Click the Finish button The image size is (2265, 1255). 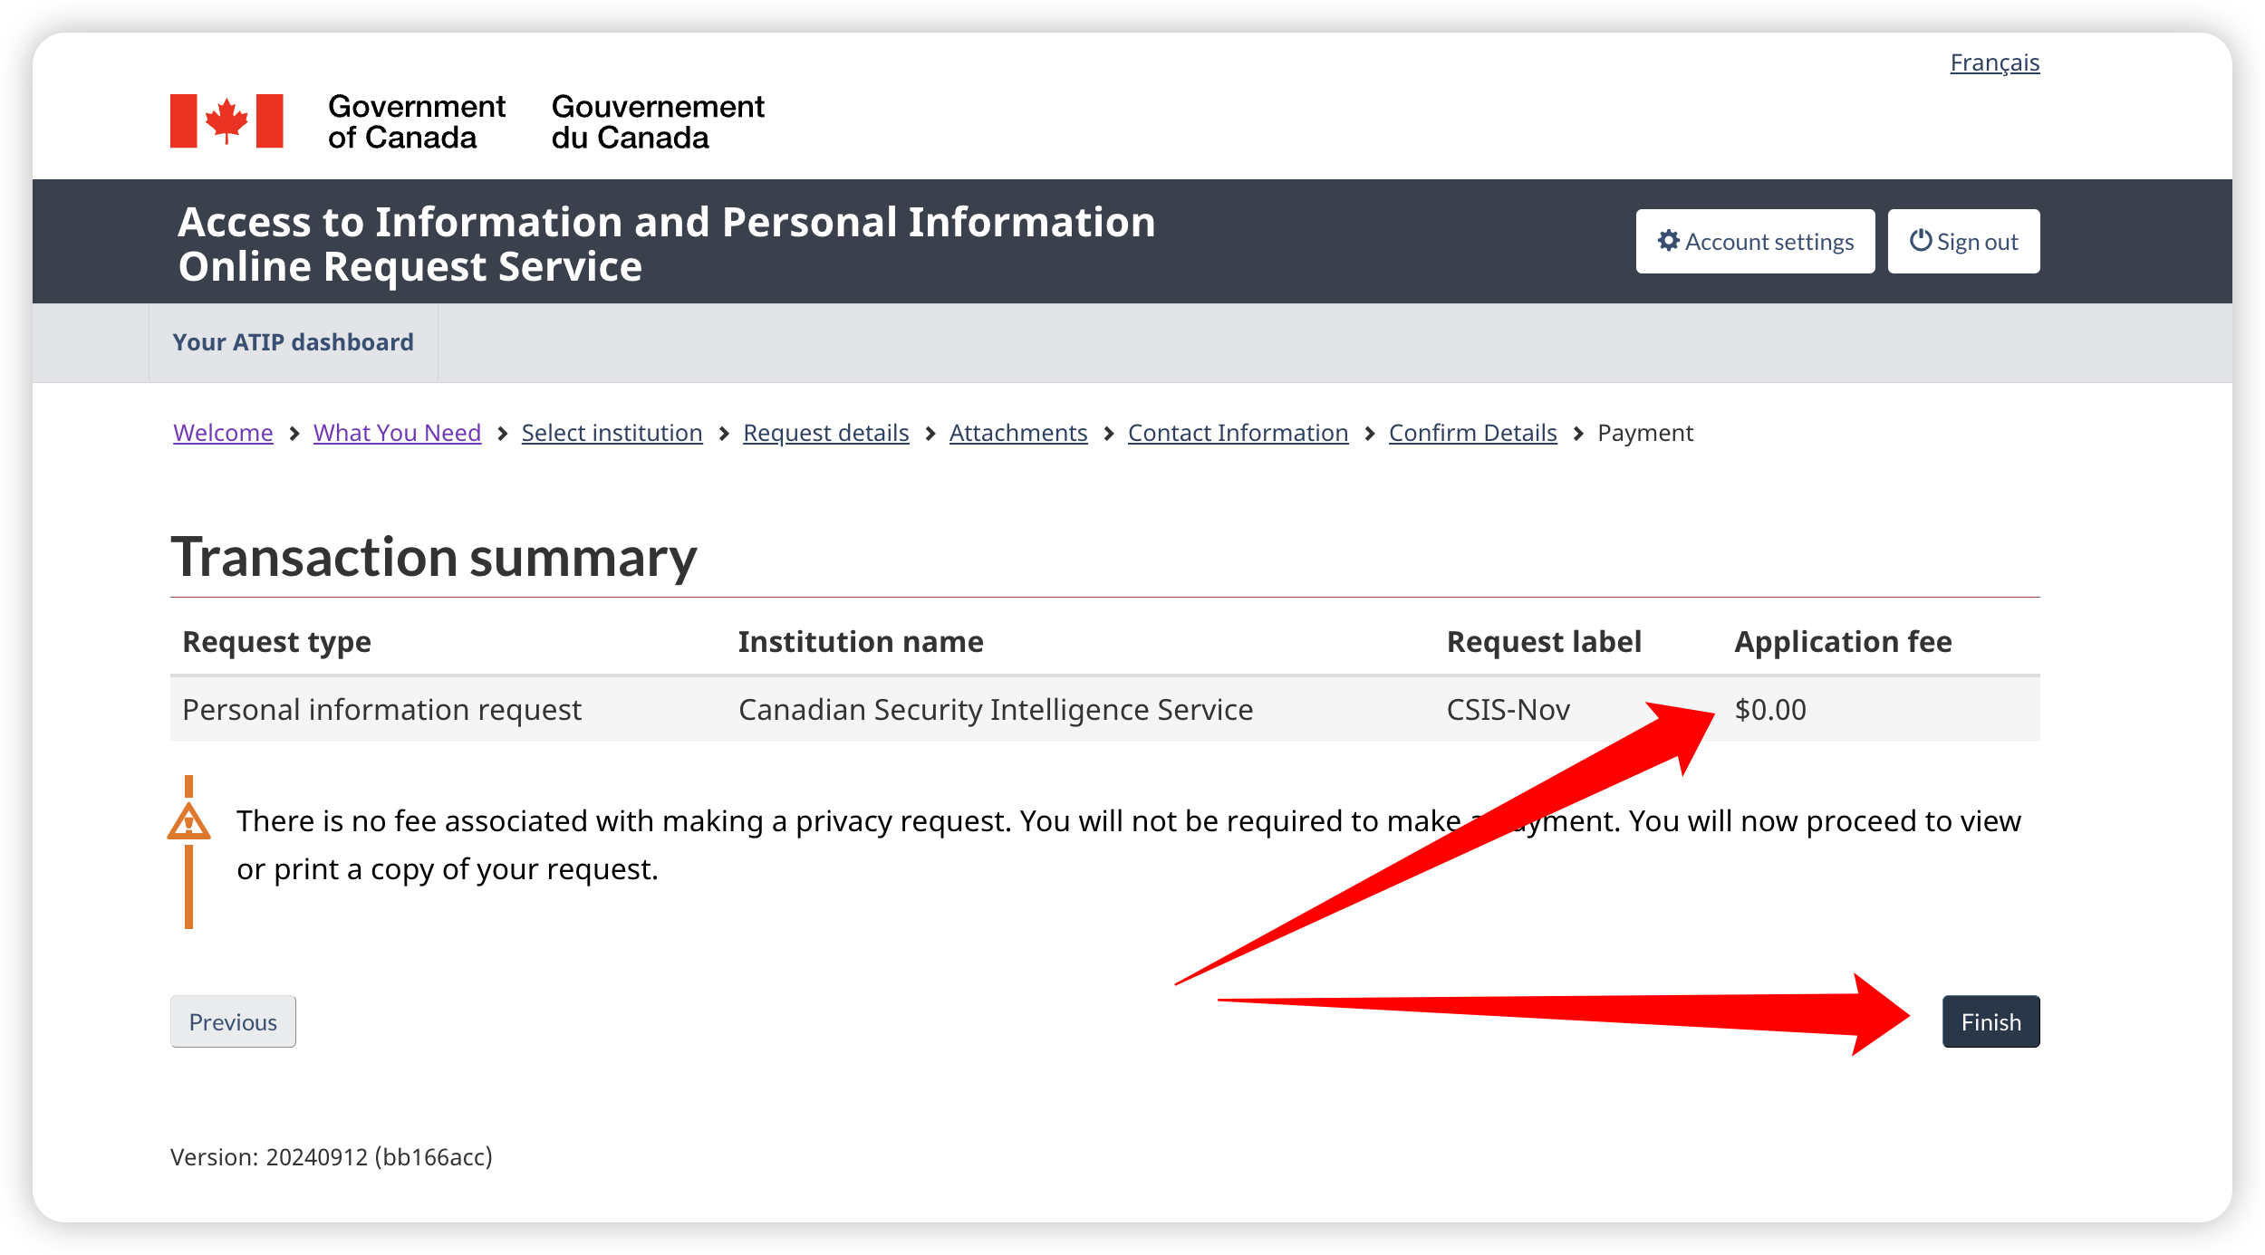[1991, 1021]
